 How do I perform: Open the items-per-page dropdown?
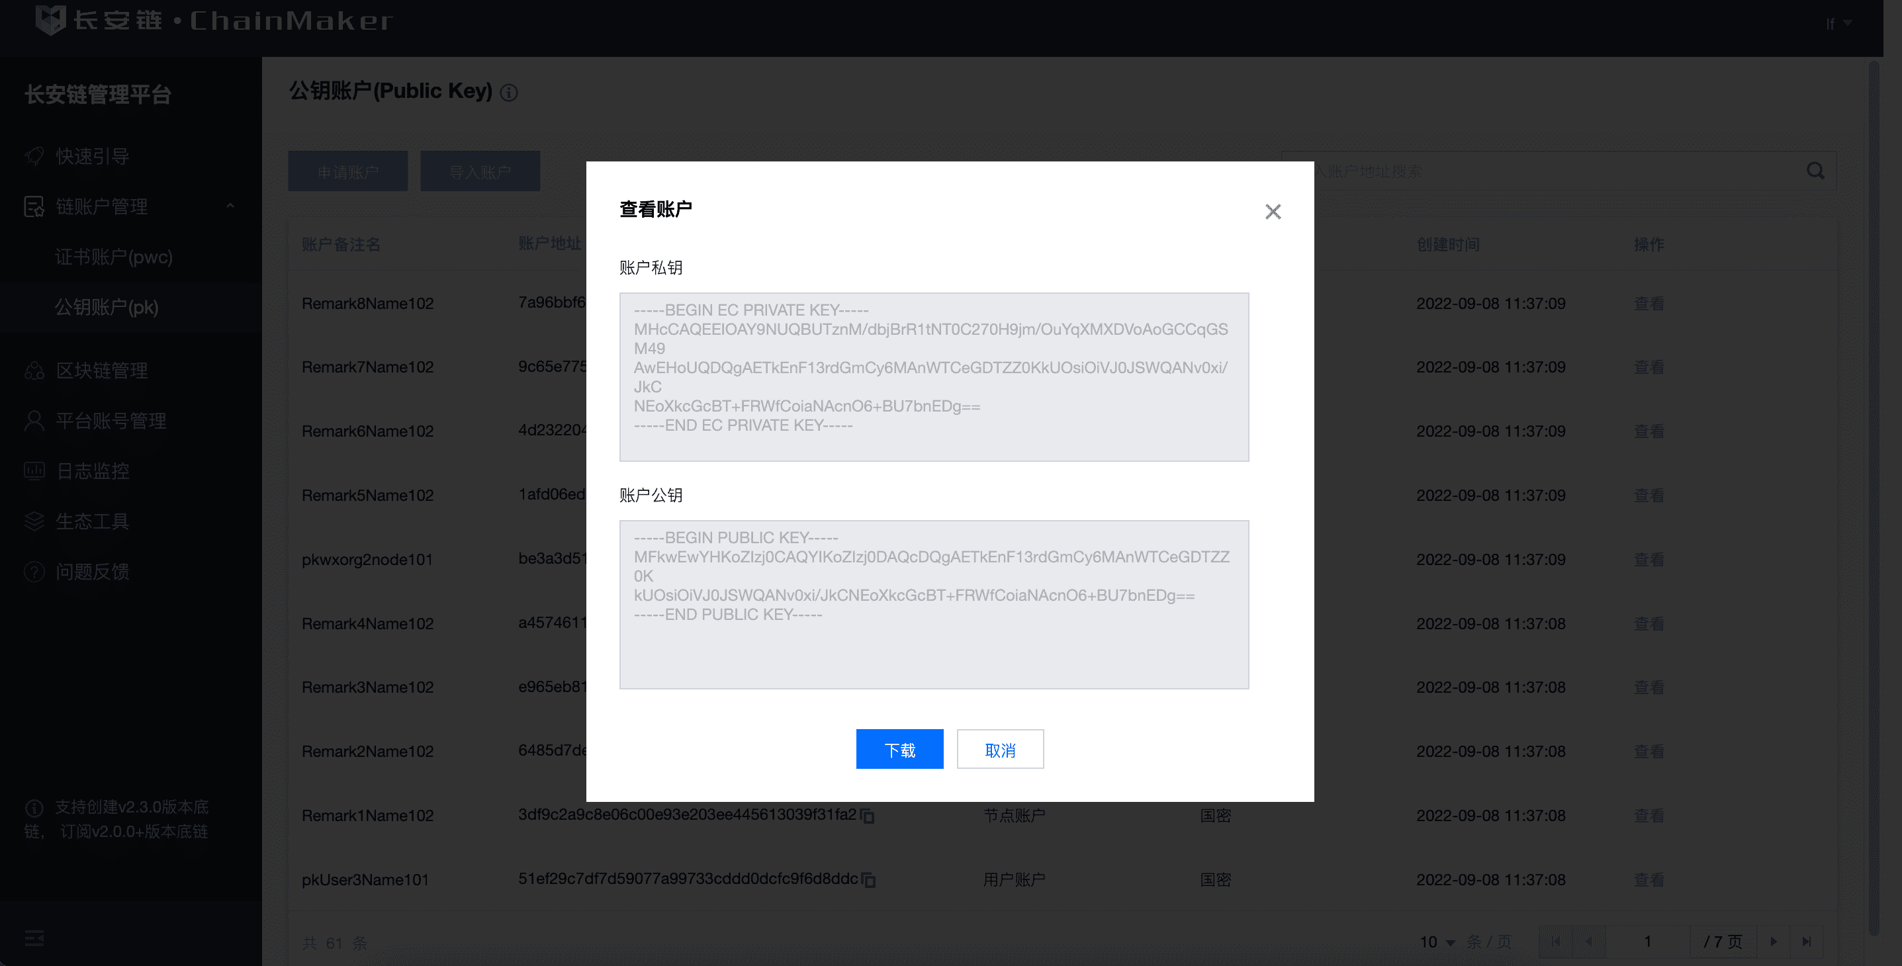coord(1437,942)
